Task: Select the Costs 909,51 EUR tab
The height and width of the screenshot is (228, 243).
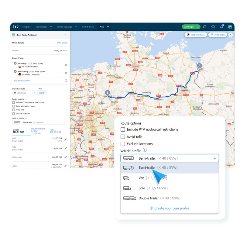Action: 21,131
